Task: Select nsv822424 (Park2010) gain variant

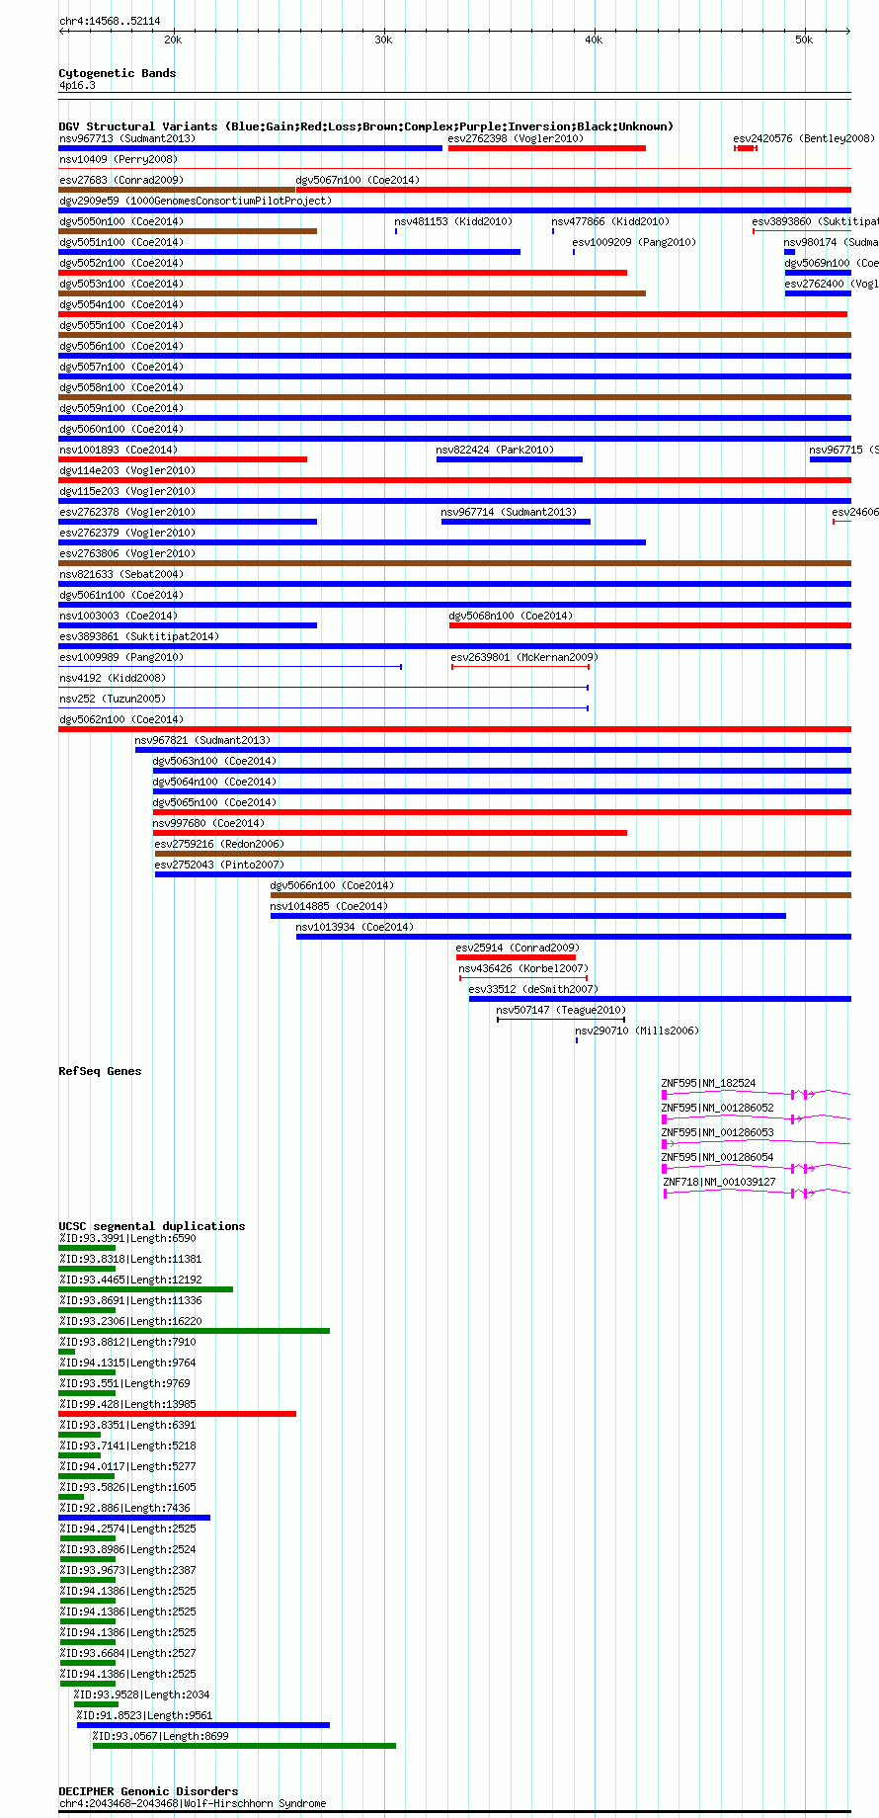Action: tap(510, 459)
